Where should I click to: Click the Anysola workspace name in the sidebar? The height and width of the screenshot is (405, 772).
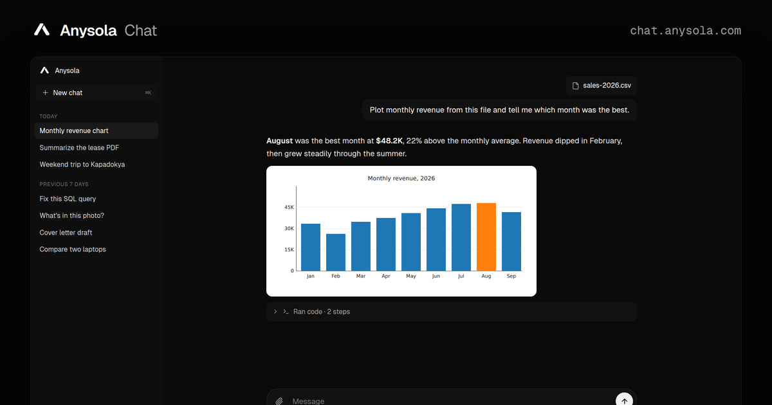[x=68, y=71]
